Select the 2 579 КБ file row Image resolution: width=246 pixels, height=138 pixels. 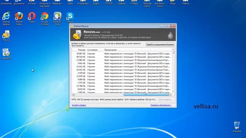click(x=122, y=73)
